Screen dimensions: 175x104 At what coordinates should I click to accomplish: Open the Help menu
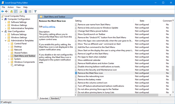click(25, 7)
